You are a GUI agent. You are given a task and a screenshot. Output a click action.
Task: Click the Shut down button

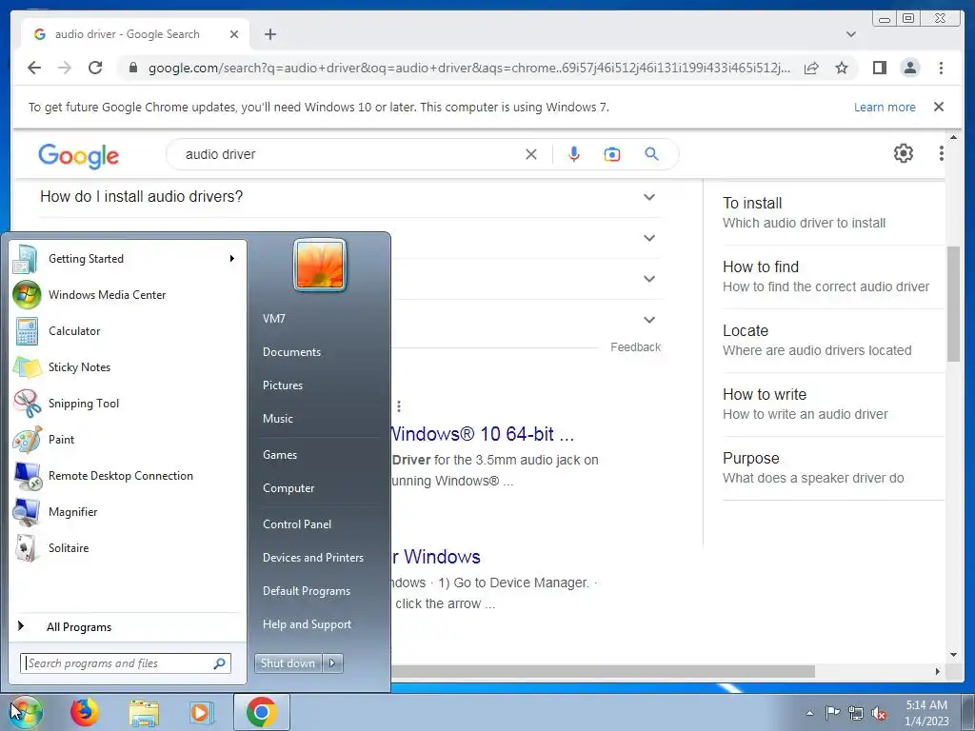pos(288,663)
